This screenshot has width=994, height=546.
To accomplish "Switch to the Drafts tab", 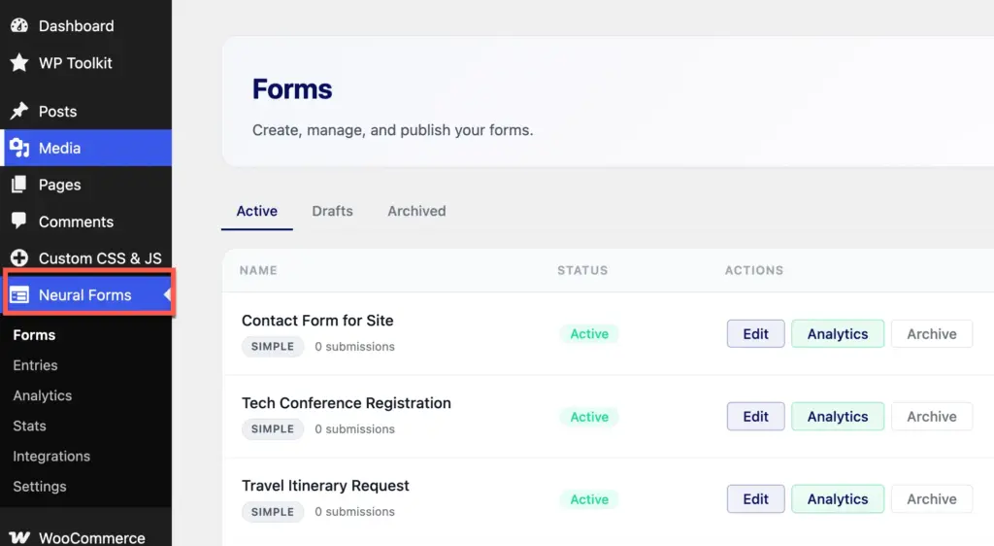I will point(332,211).
